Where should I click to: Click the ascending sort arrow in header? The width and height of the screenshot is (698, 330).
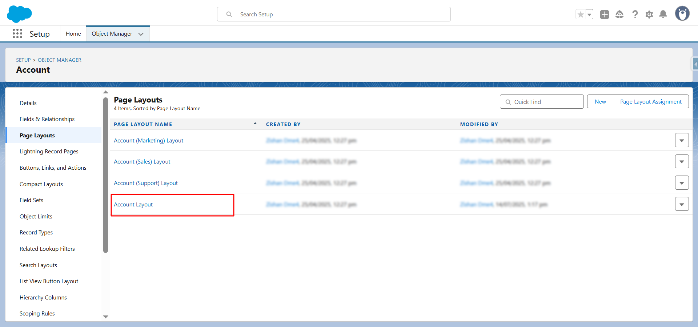pyautogui.click(x=255, y=124)
